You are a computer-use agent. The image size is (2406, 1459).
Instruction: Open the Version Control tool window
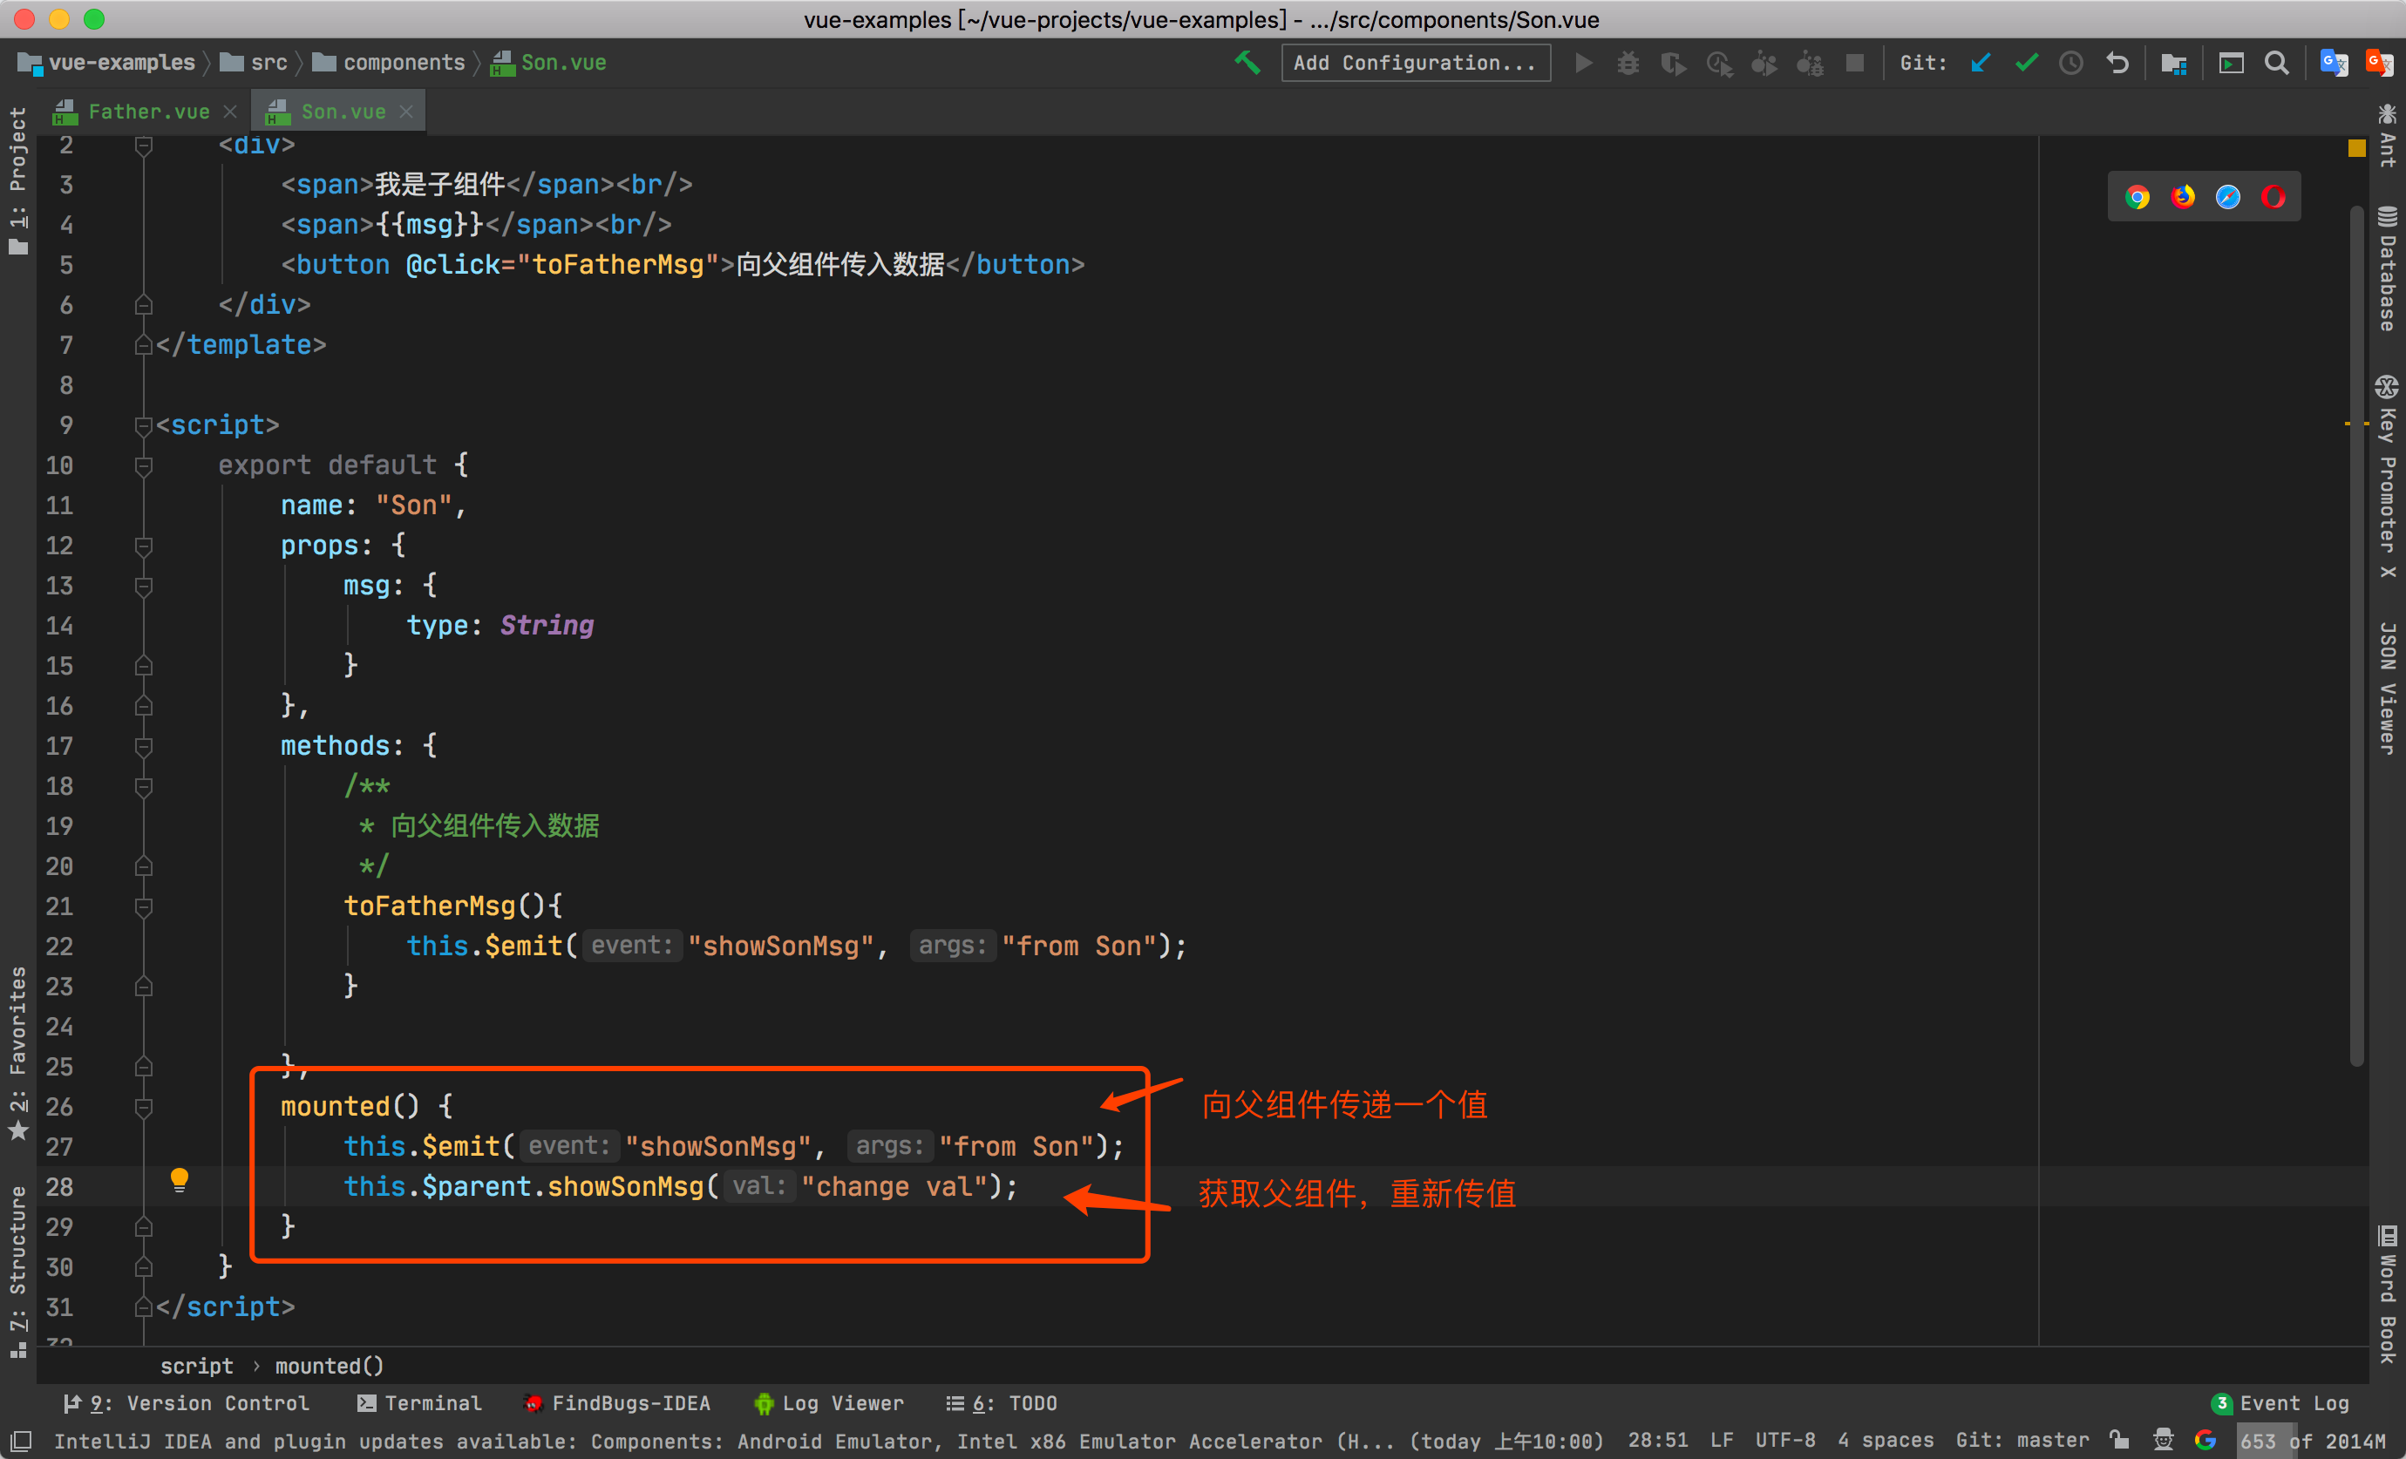pos(186,1403)
